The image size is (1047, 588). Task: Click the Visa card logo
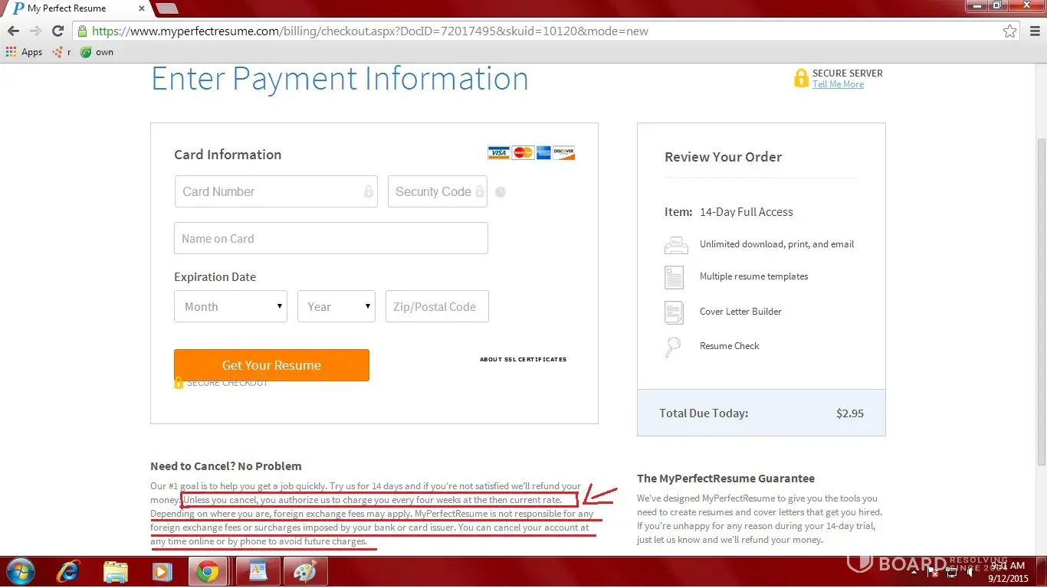pos(498,152)
